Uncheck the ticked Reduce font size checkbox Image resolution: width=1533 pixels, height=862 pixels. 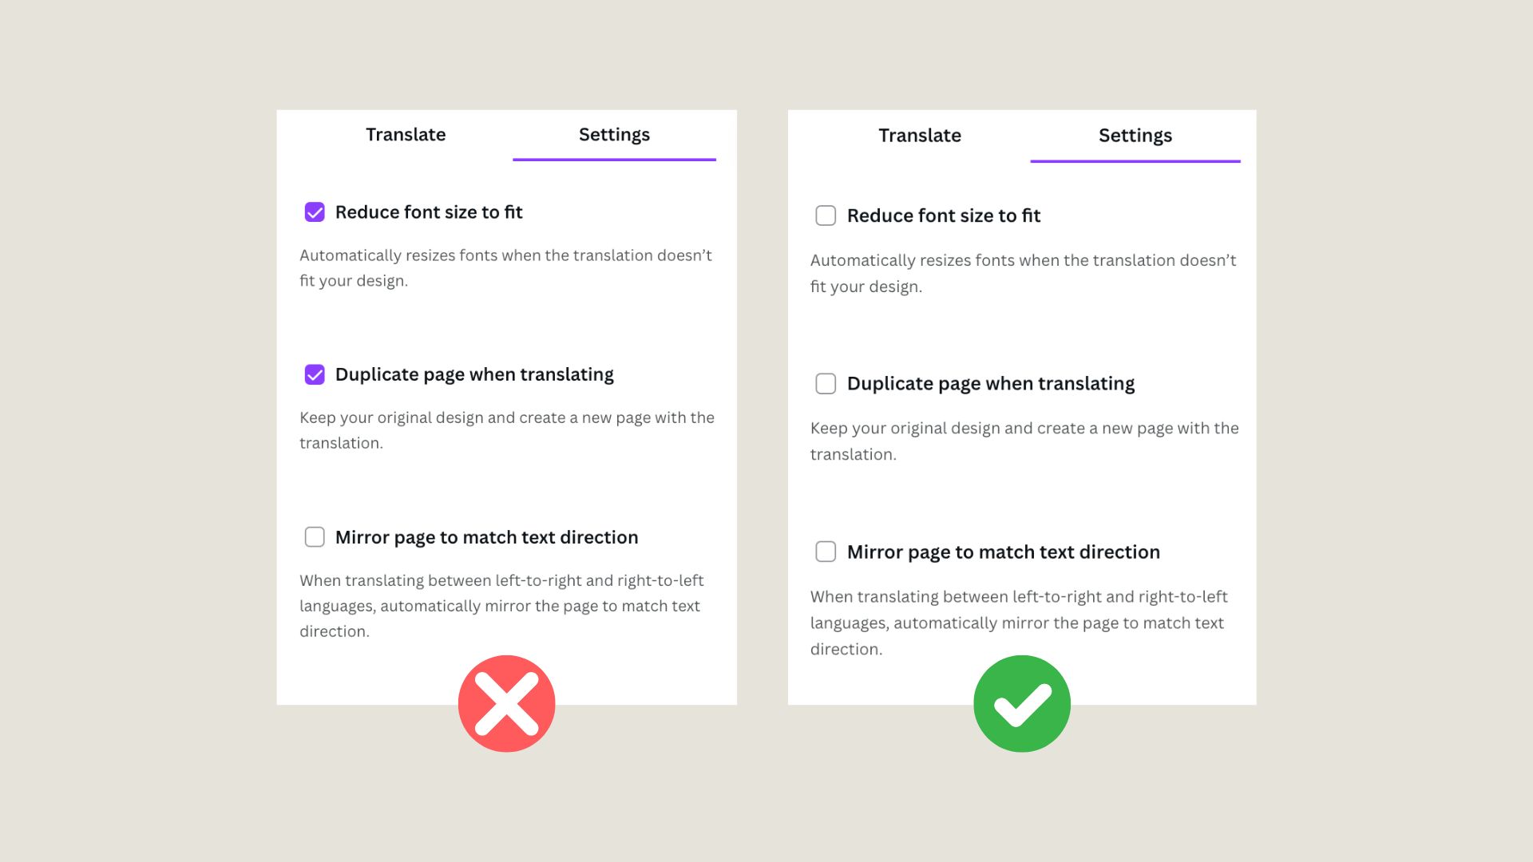[315, 212]
